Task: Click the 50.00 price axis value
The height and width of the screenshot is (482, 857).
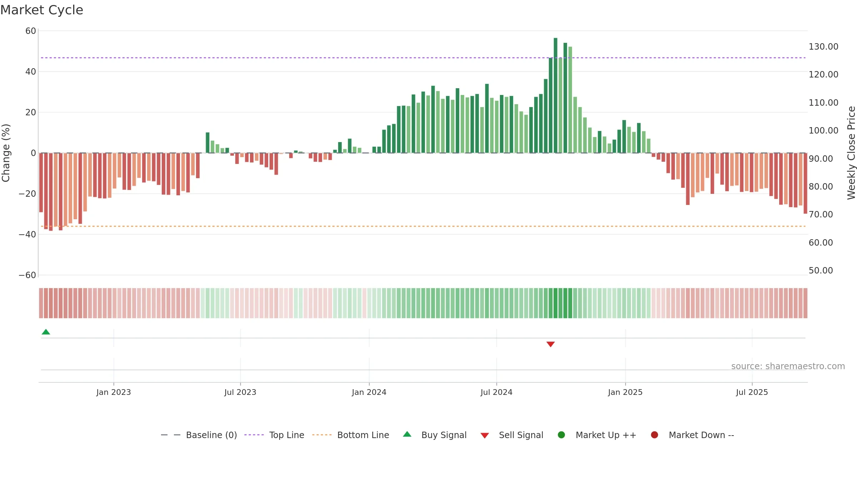Action: 821,271
